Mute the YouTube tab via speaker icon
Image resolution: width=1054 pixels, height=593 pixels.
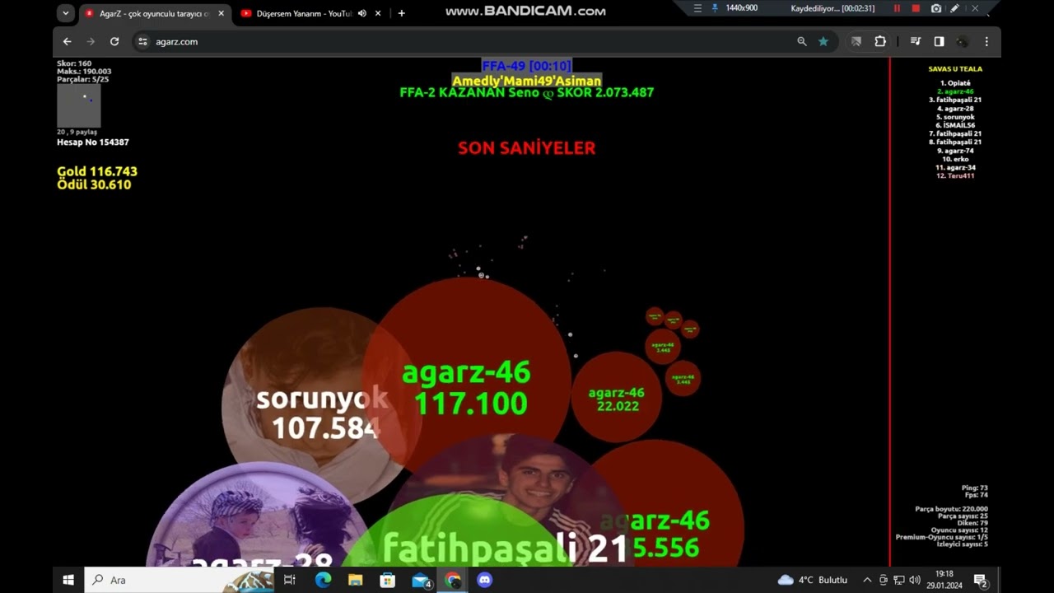pyautogui.click(x=362, y=13)
